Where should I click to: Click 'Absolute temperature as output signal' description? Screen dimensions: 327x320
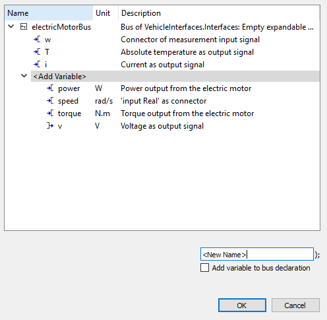pos(187,52)
